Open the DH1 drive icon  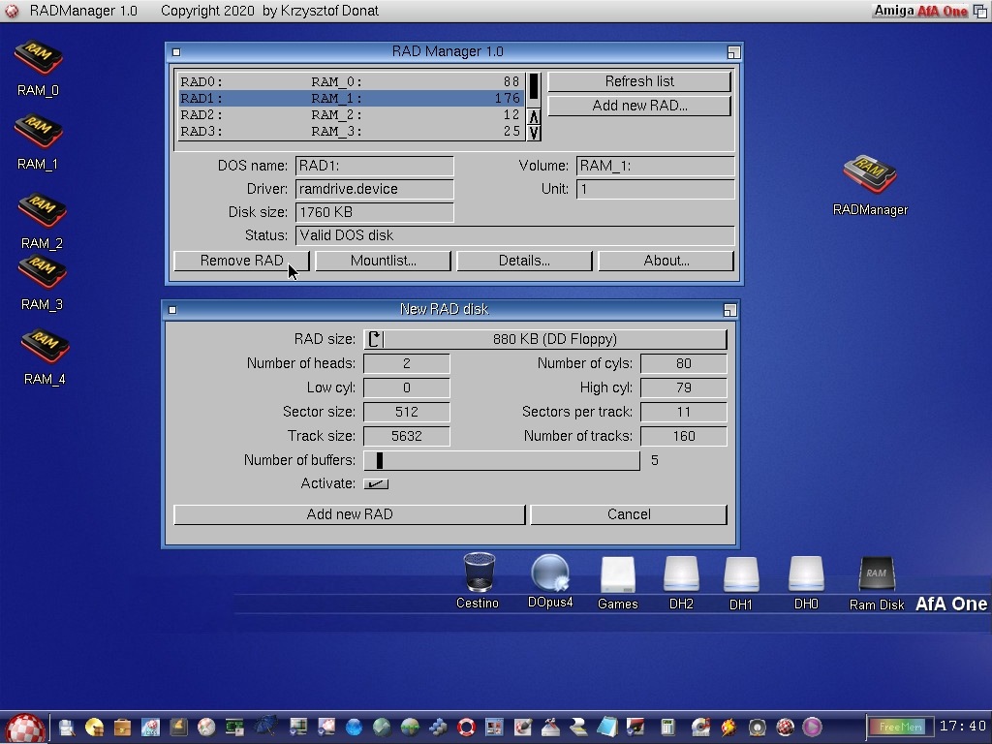coord(741,574)
